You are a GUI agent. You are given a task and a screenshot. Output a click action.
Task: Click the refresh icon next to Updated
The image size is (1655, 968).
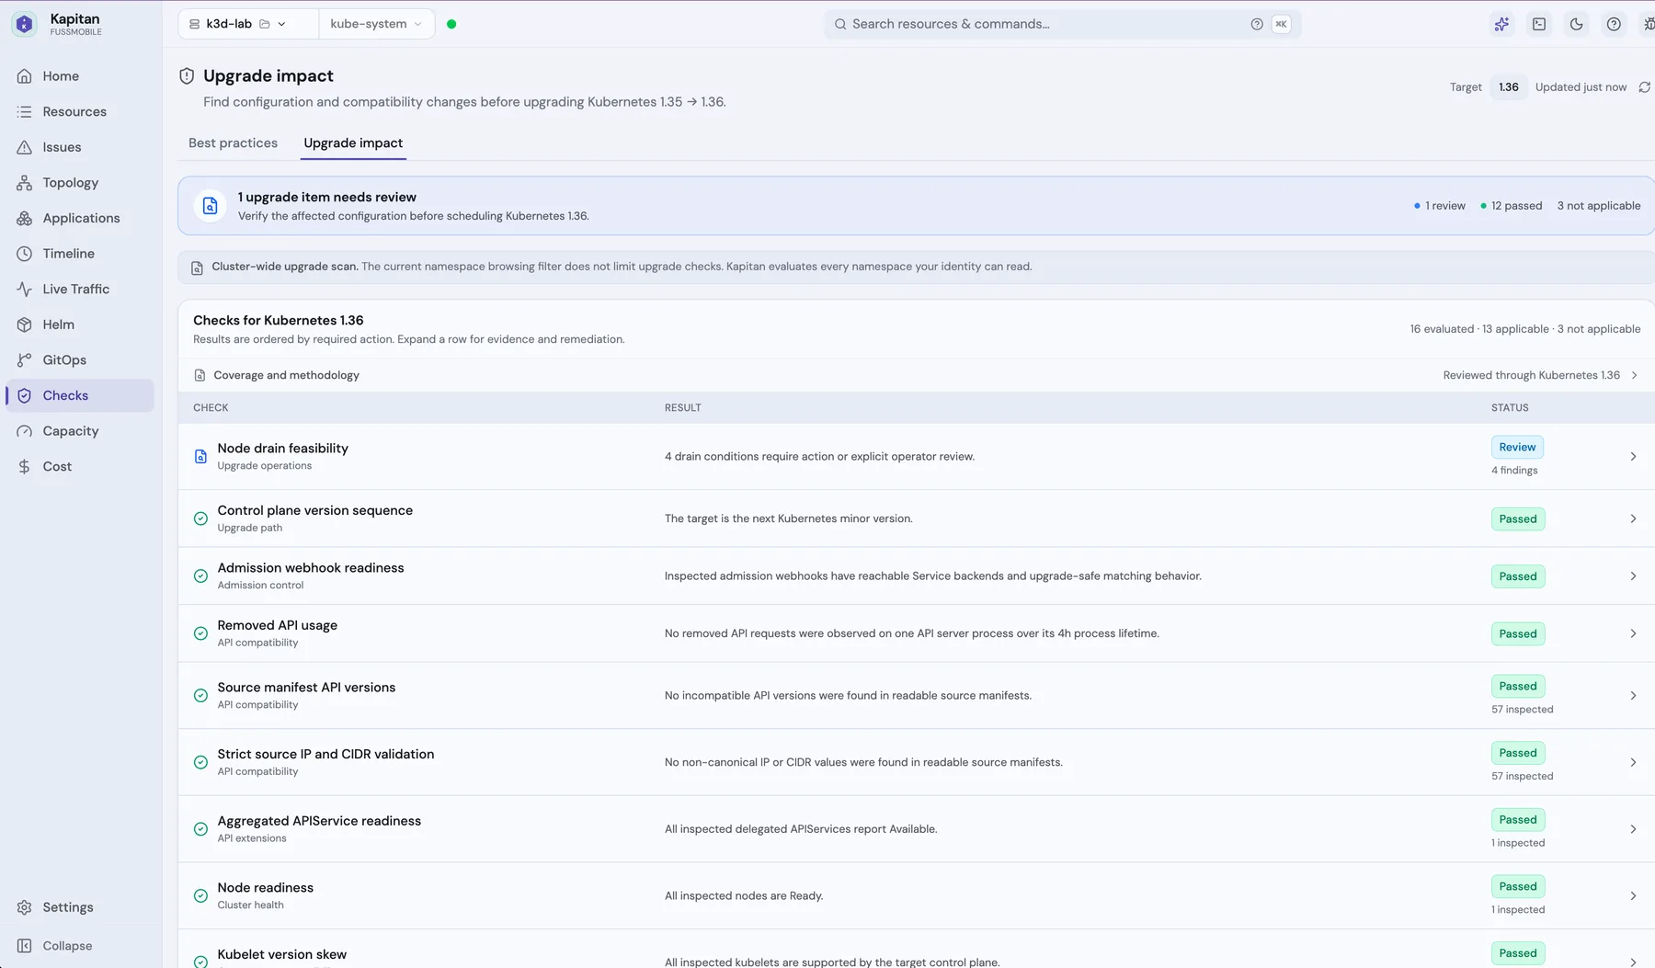coord(1644,87)
